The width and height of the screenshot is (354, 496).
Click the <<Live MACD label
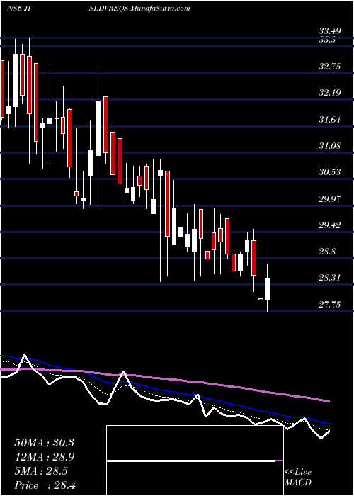tap(298, 477)
